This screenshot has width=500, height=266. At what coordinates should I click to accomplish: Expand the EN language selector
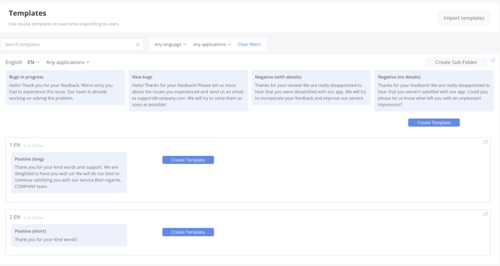(33, 62)
